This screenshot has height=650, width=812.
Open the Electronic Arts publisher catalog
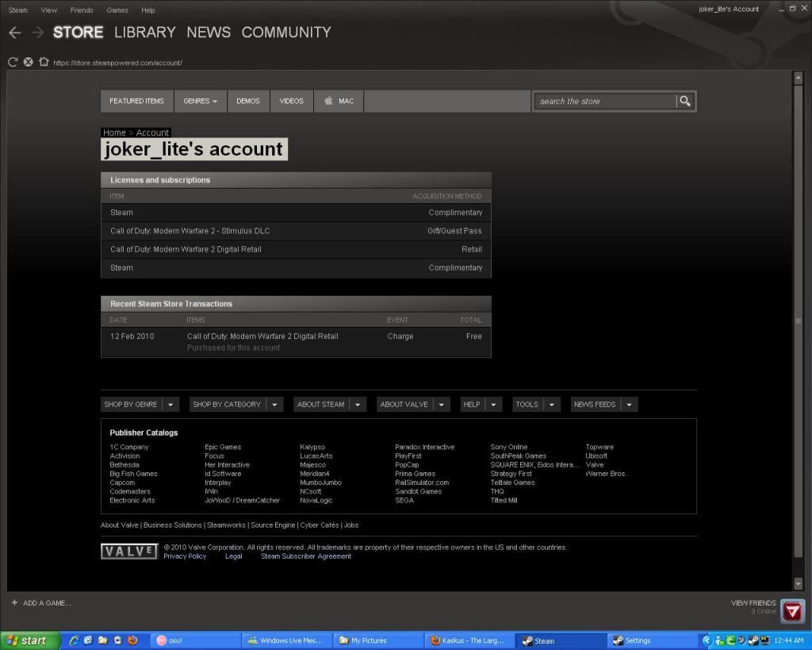click(132, 500)
